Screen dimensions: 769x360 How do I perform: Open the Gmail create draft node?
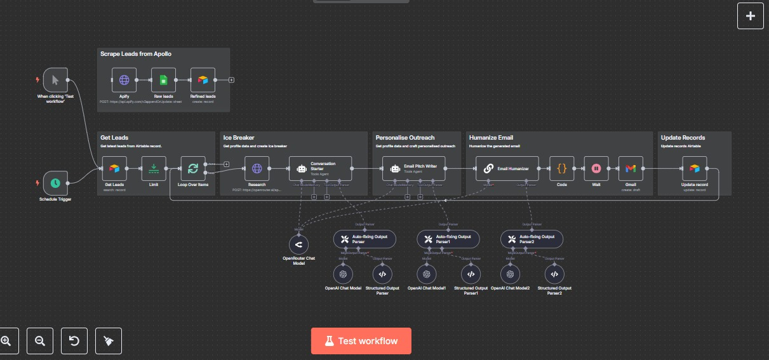pos(630,169)
